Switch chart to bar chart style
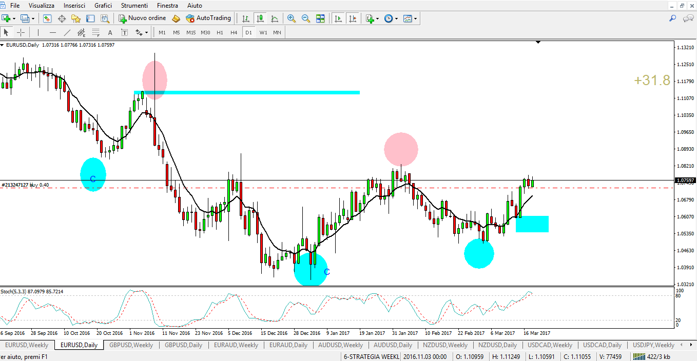697x361 pixels. (x=246, y=18)
